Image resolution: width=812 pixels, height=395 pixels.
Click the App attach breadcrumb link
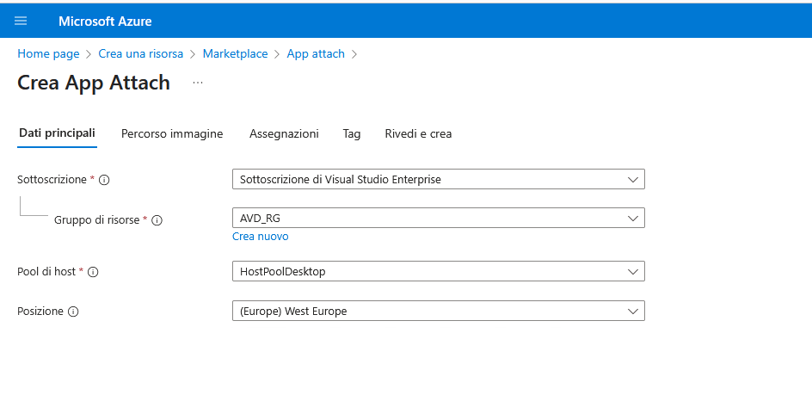(x=316, y=54)
